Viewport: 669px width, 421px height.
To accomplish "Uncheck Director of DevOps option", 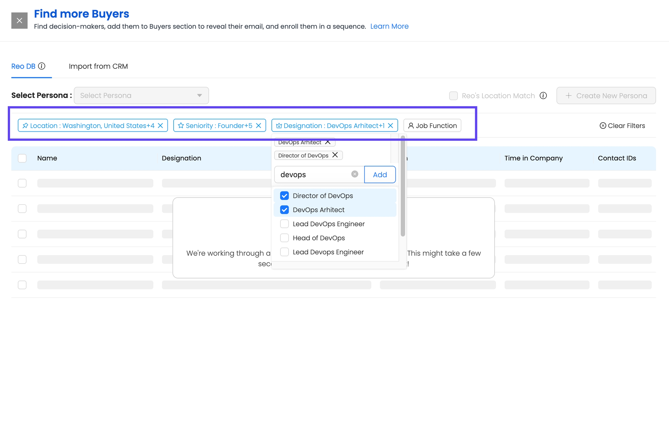I will point(284,196).
